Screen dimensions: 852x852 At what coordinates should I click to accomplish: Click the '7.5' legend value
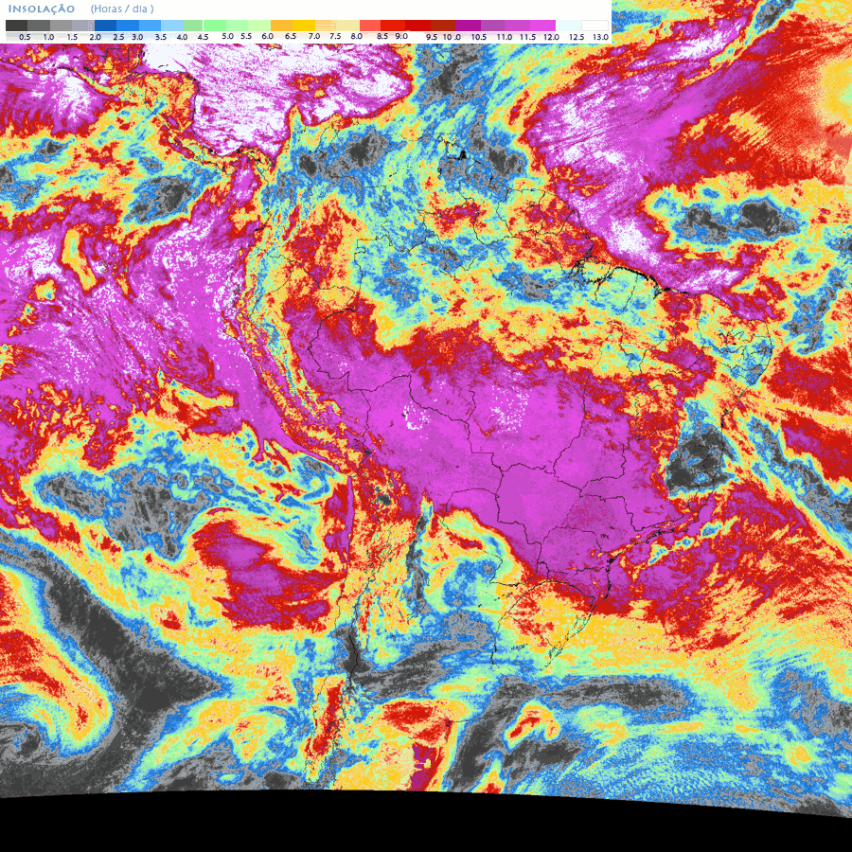pos(335,36)
